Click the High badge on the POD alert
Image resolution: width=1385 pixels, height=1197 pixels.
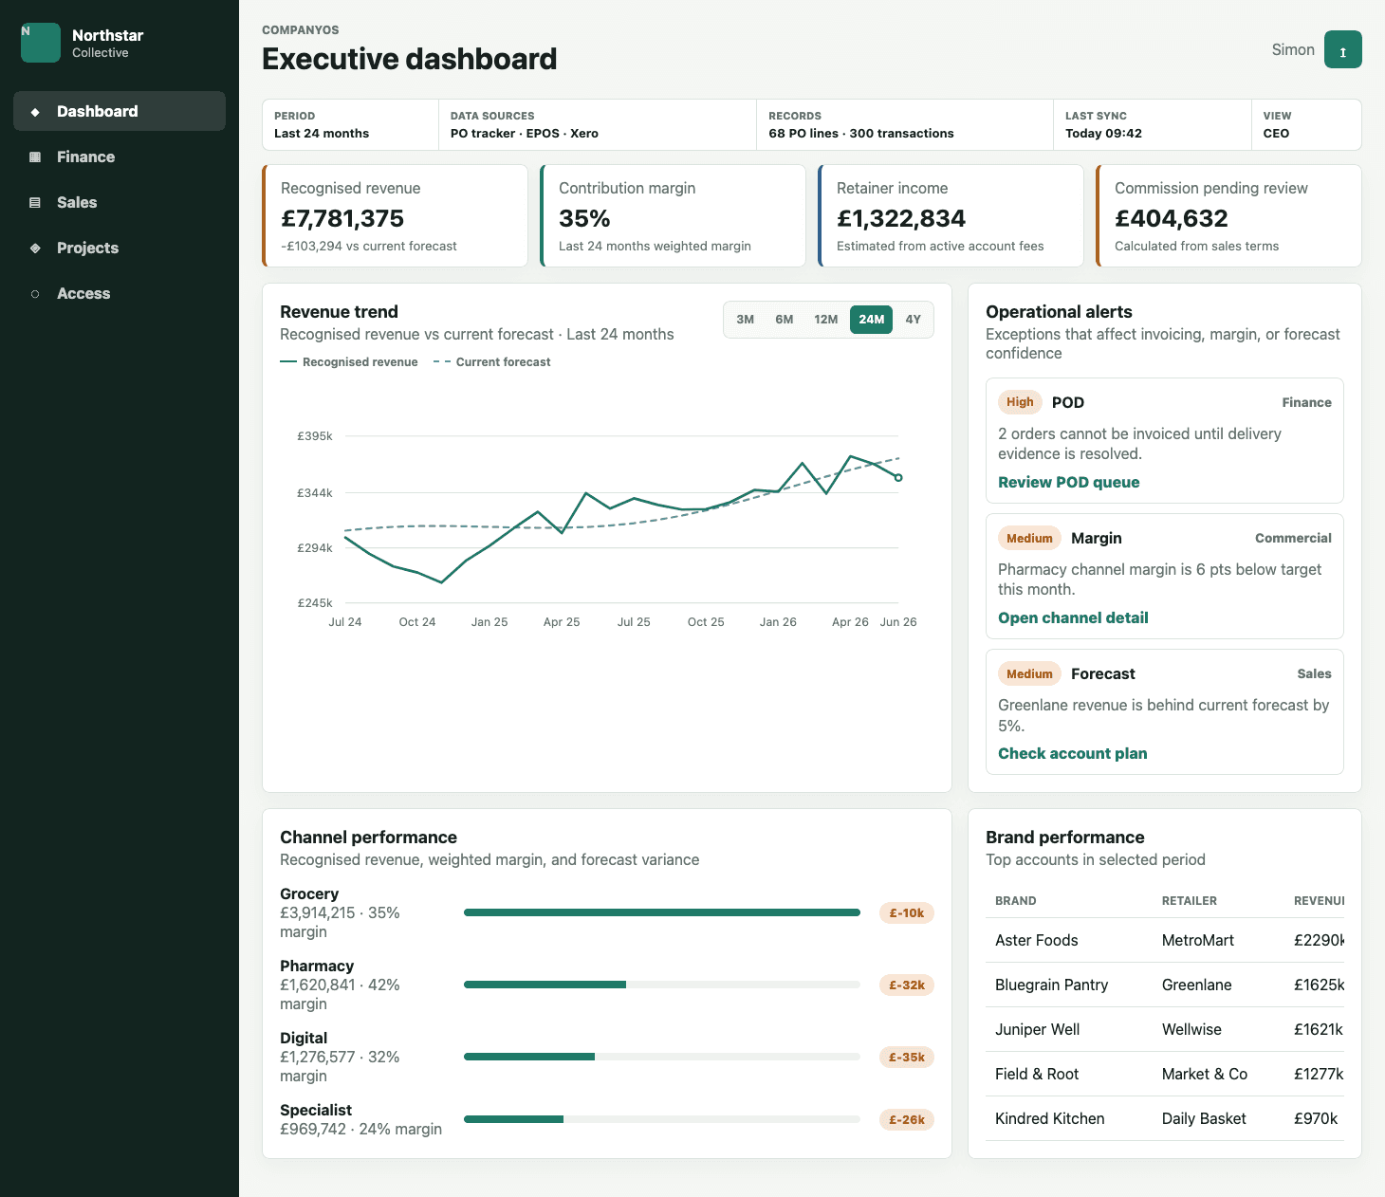pyautogui.click(x=1020, y=402)
